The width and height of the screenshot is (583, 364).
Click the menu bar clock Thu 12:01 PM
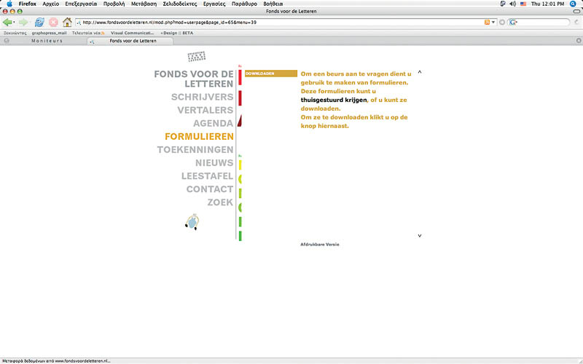pyautogui.click(x=547, y=4)
